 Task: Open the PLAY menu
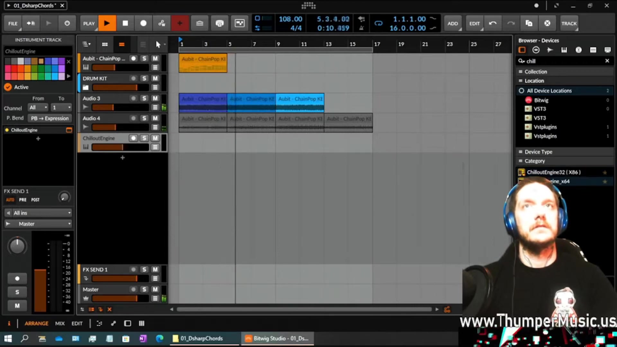[x=89, y=23]
